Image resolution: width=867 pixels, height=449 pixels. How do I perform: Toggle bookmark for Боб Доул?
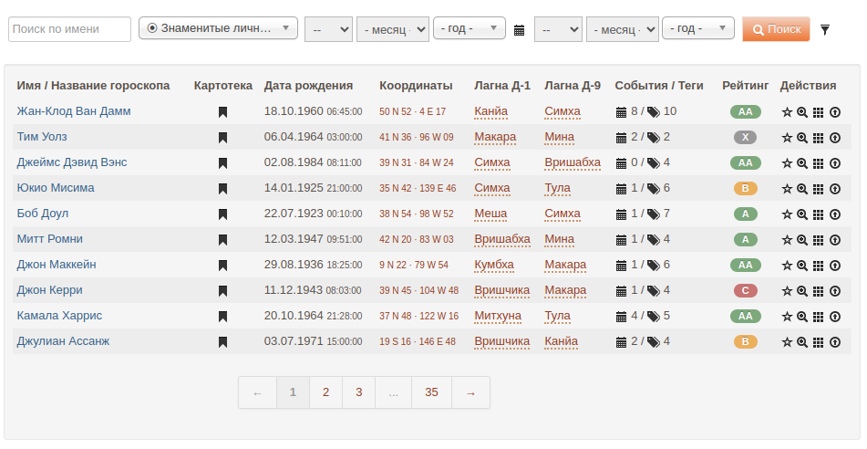(x=222, y=214)
